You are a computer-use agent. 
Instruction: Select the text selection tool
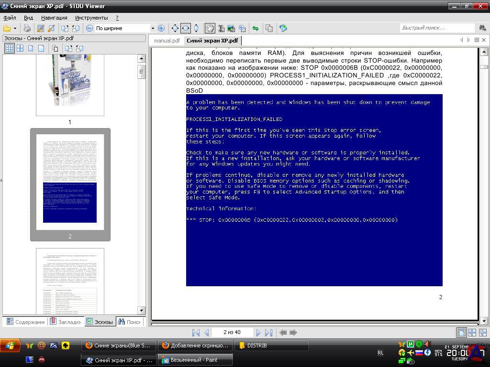coord(221,28)
